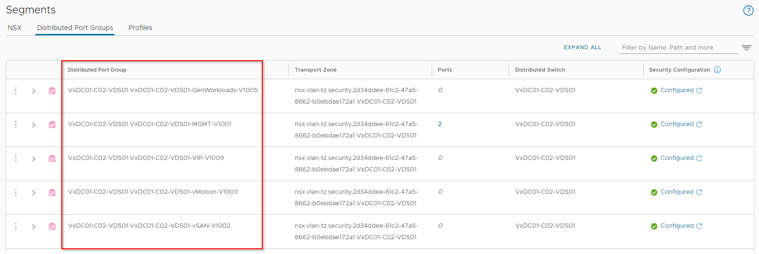Viewport: 759px width, 254px height.
Task: Click the Segments page title
Action: 31,10
